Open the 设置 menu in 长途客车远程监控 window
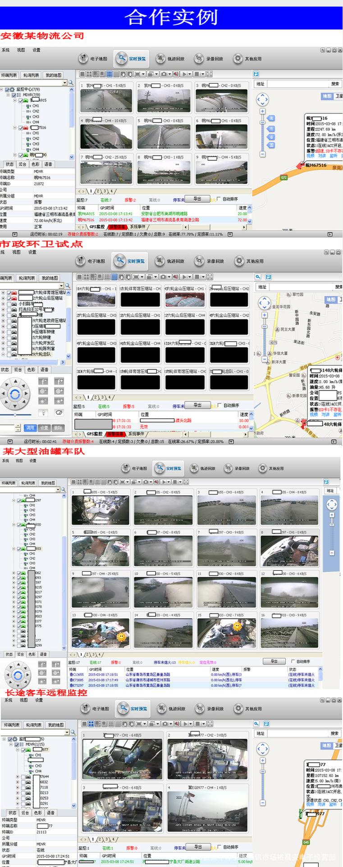Image resolution: width=343 pixels, height=867 pixels. coord(39,700)
